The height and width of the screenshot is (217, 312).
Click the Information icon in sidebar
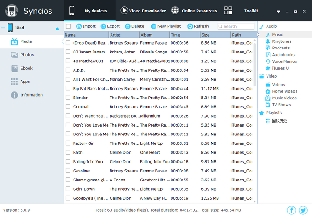point(14,95)
